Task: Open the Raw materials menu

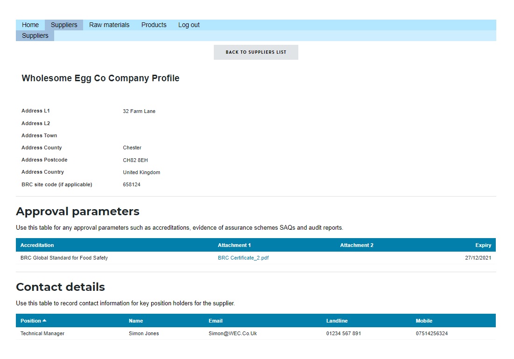Action: click(x=109, y=25)
